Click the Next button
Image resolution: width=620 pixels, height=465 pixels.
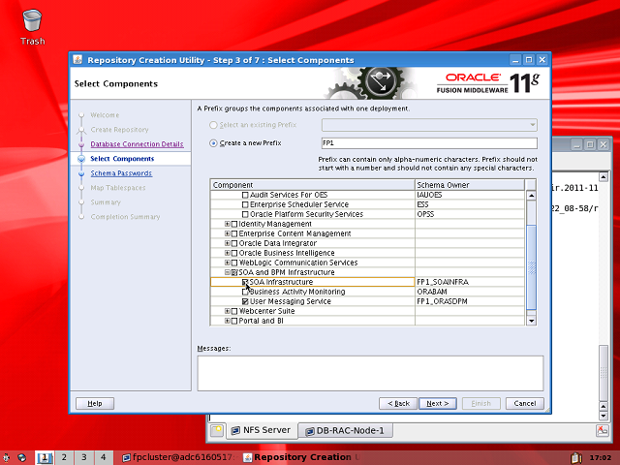[x=438, y=403]
